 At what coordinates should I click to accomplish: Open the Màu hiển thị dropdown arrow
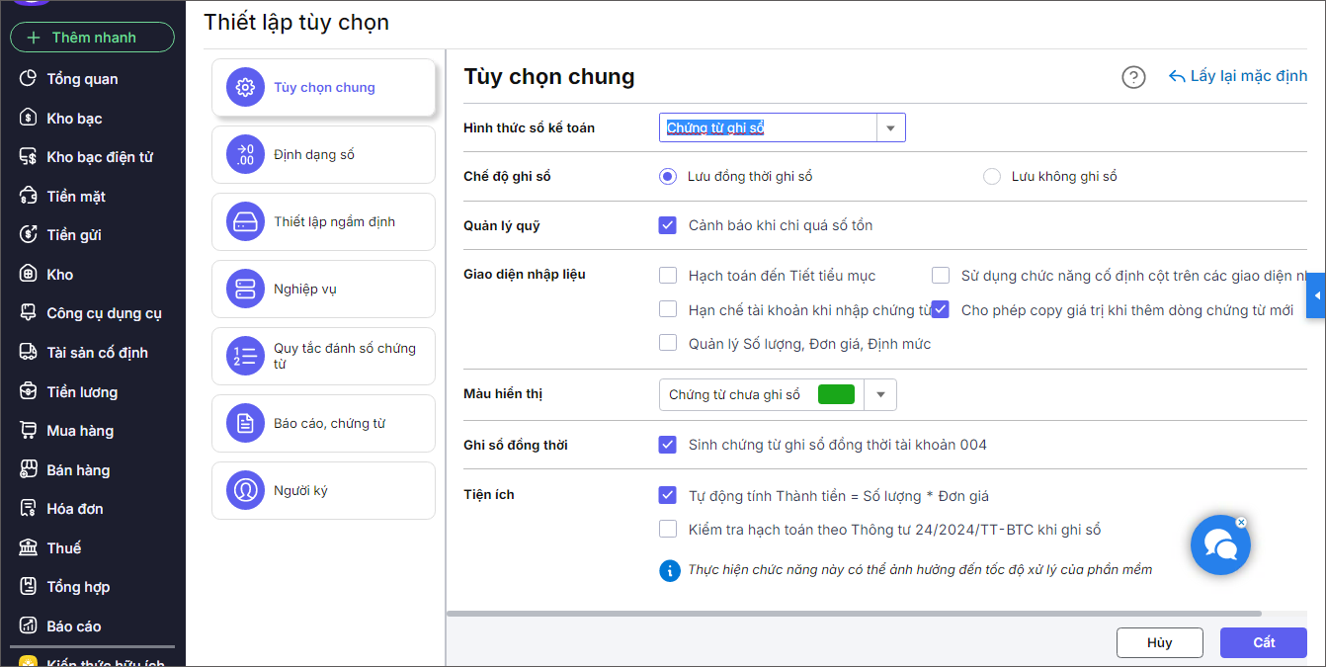[x=880, y=395]
